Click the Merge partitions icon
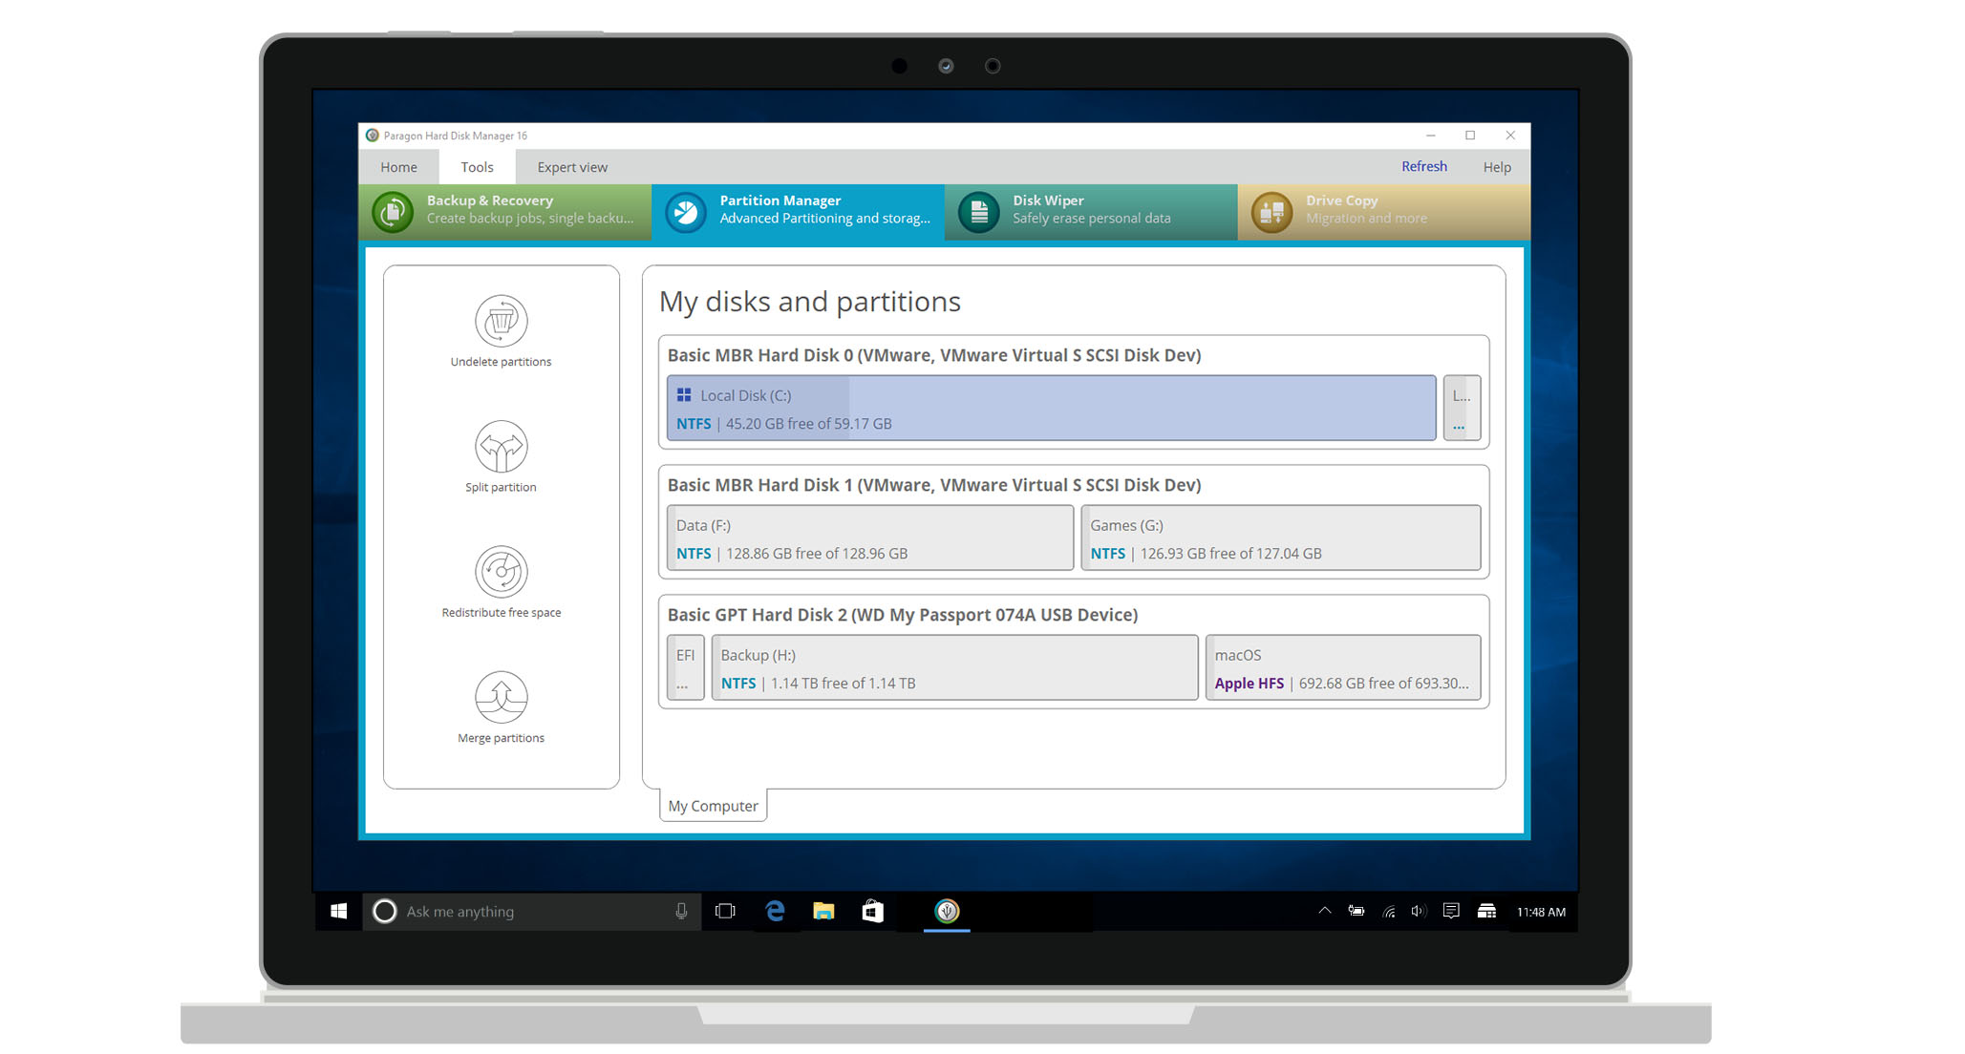Image resolution: width=1965 pixels, height=1054 pixels. 501,698
